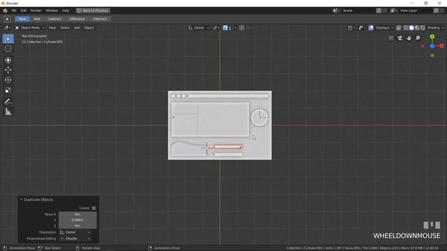Click the pan view hand icon
This screenshot has width=447, height=251.
tap(409, 38)
